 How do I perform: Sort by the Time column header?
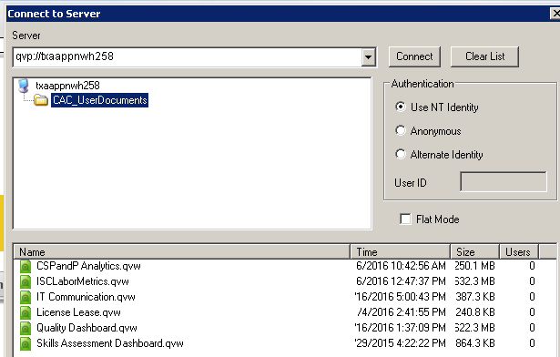(400, 252)
